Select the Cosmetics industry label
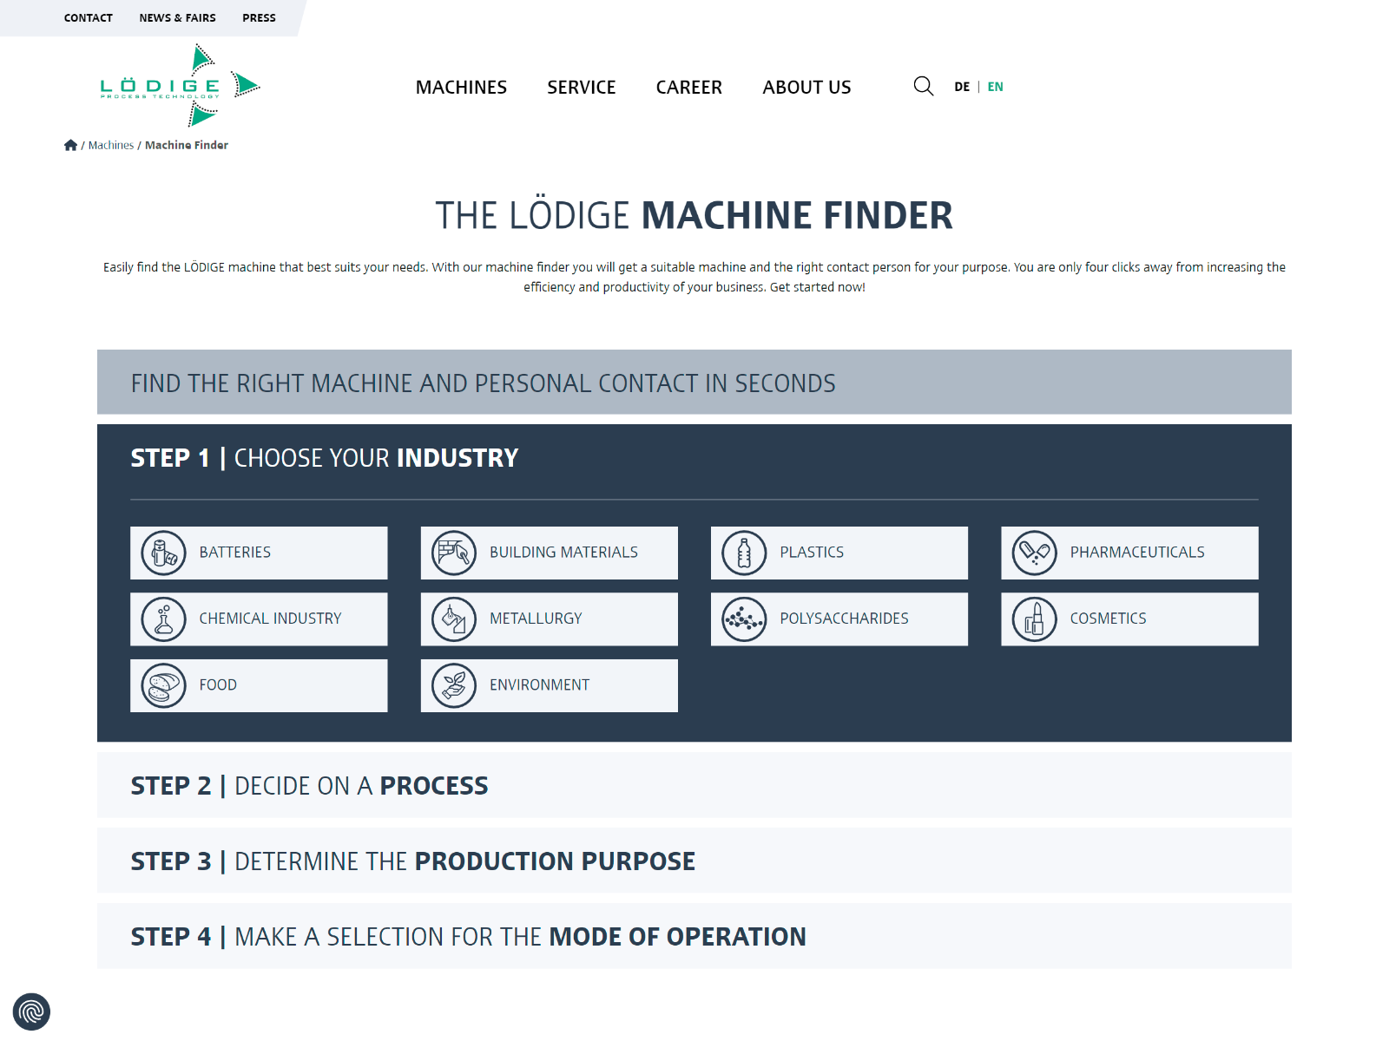Screen dimensions: 1389x1041 1108,619
